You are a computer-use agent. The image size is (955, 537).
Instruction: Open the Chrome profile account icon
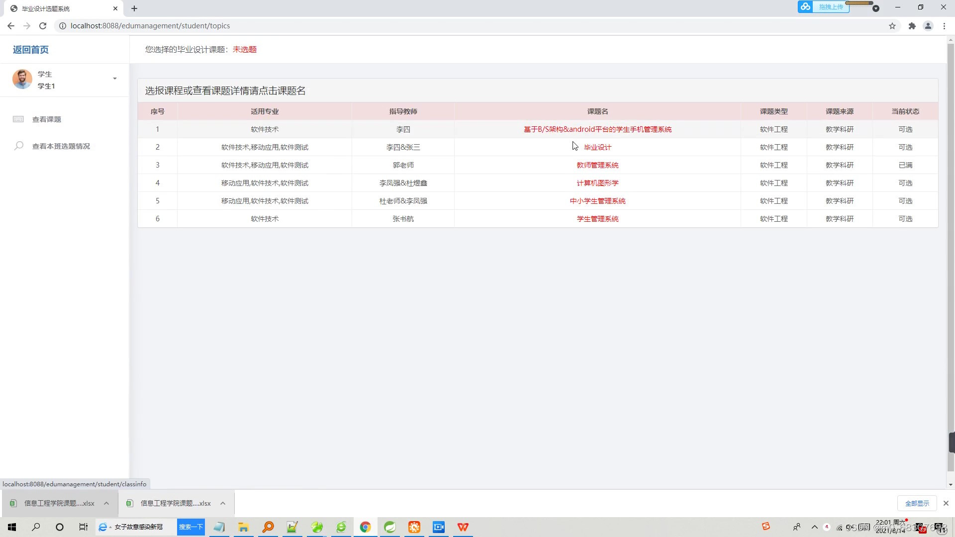click(x=928, y=26)
